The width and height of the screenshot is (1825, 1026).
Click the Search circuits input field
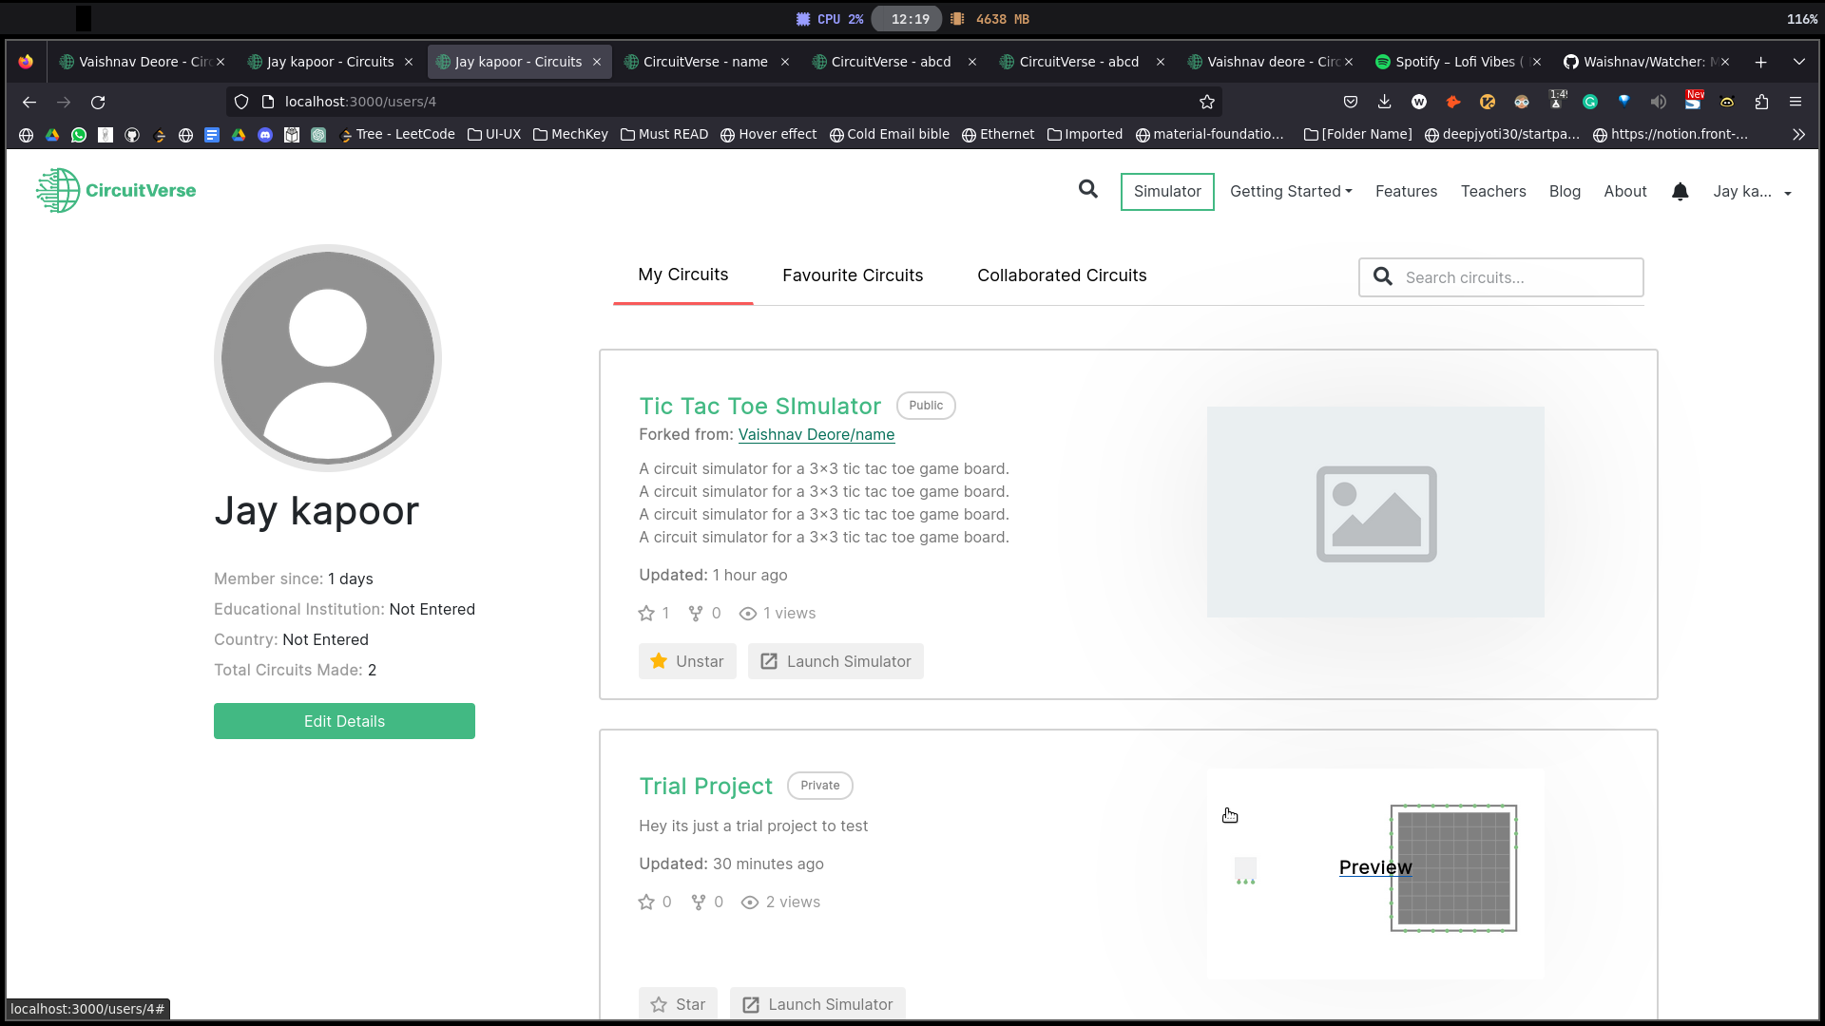click(1501, 277)
